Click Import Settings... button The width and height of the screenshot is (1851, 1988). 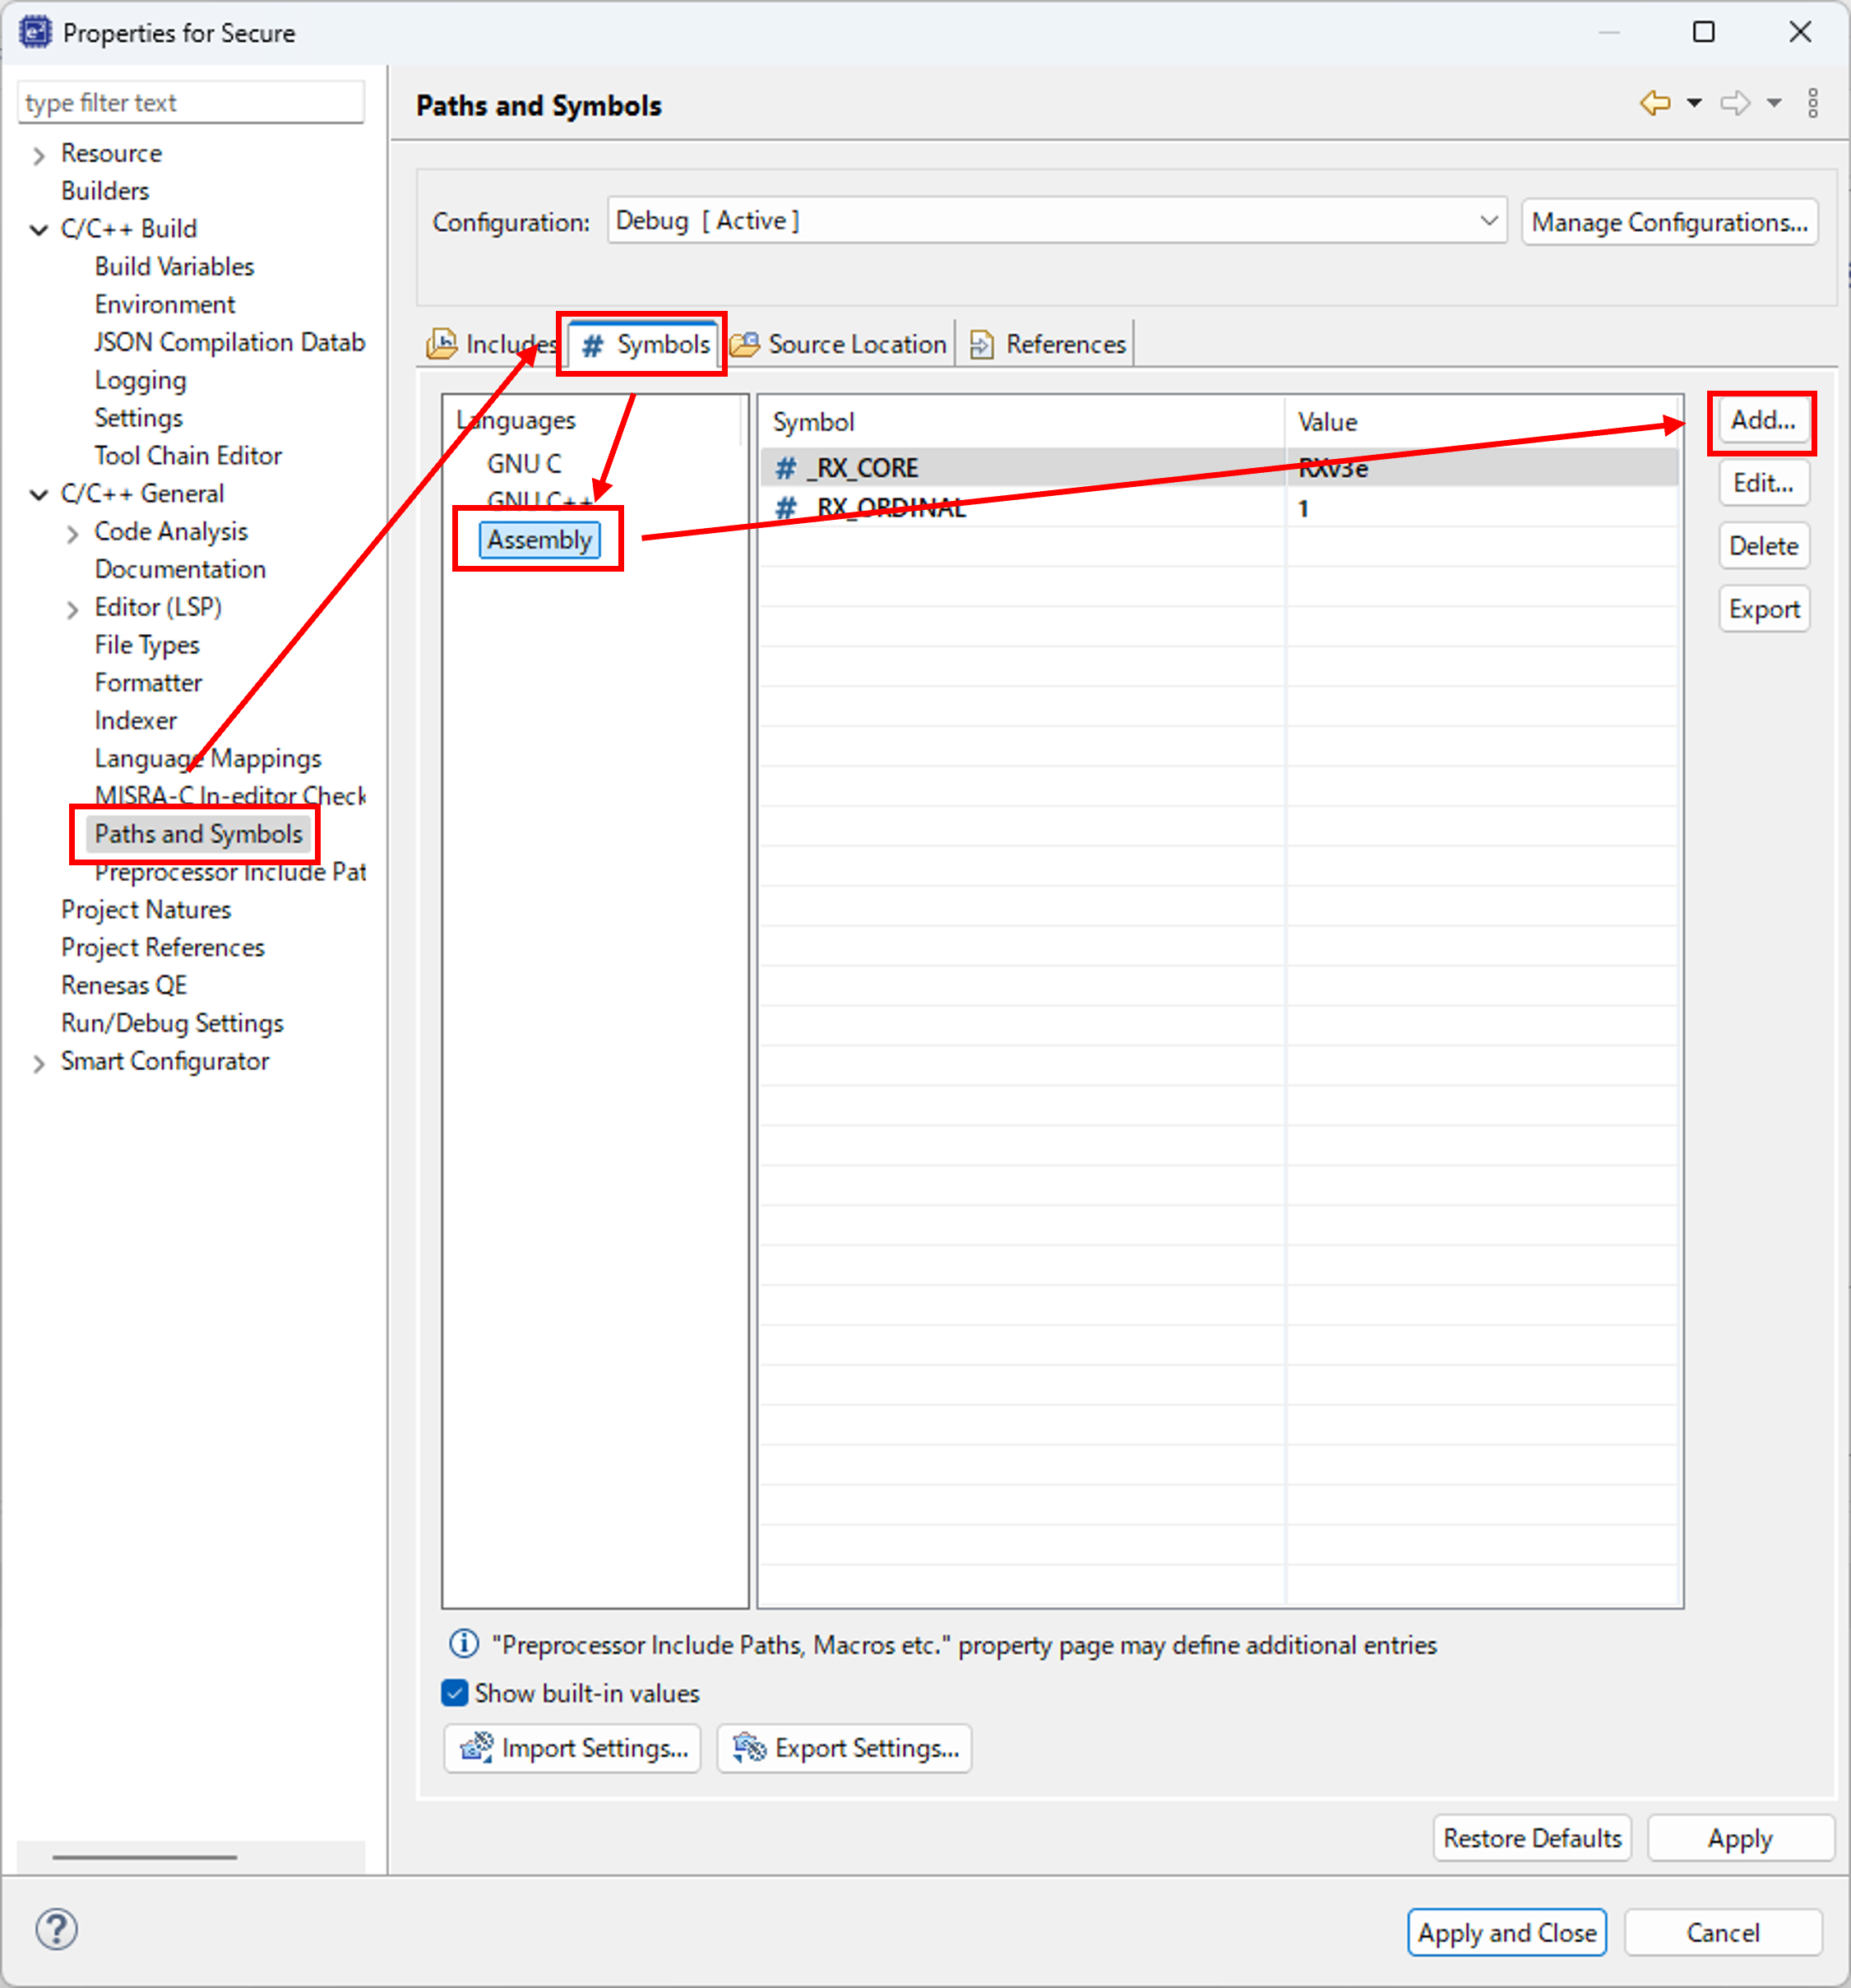(573, 1748)
